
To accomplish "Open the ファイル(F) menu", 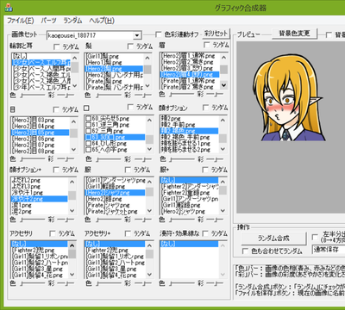I will (x=20, y=21).
